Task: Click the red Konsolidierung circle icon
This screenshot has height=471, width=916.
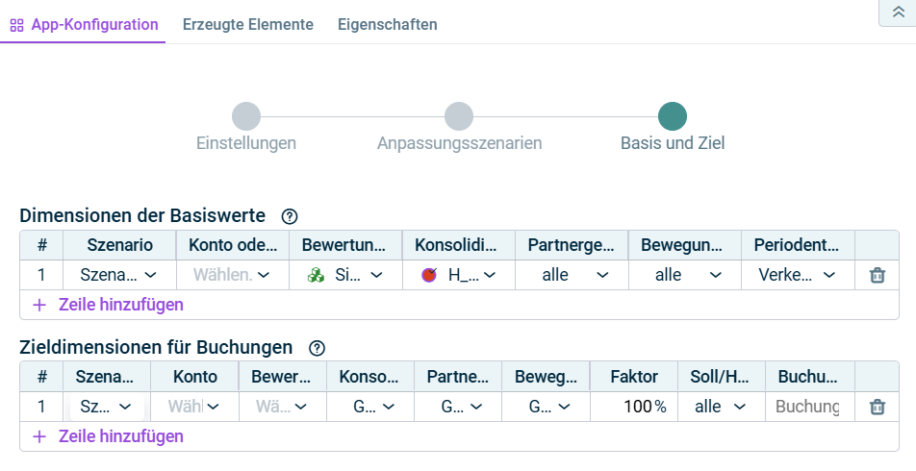Action: (429, 275)
